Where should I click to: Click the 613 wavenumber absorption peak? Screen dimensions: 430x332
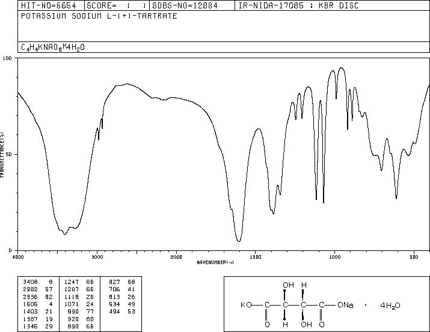coord(396,198)
